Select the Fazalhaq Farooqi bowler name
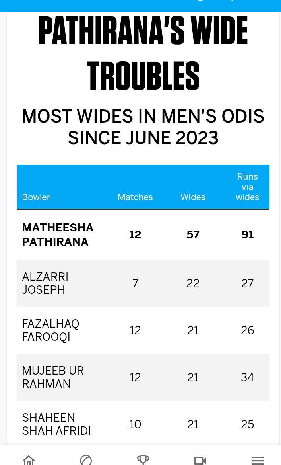 50,330
